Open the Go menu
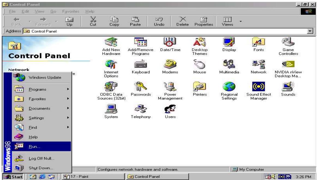Screen dimensions: 317x180 coord(53,11)
